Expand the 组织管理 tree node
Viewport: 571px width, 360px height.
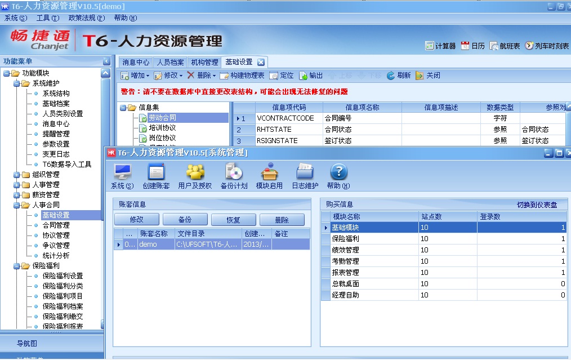click(x=17, y=175)
